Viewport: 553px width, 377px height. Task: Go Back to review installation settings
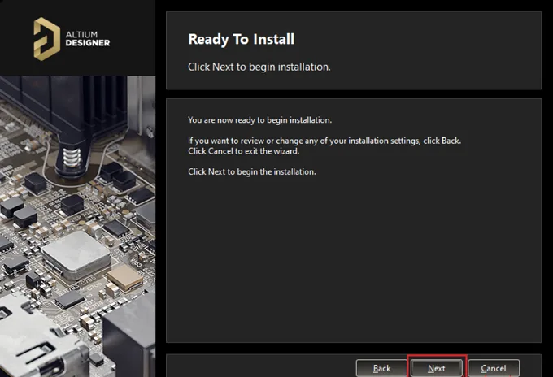[x=381, y=368]
